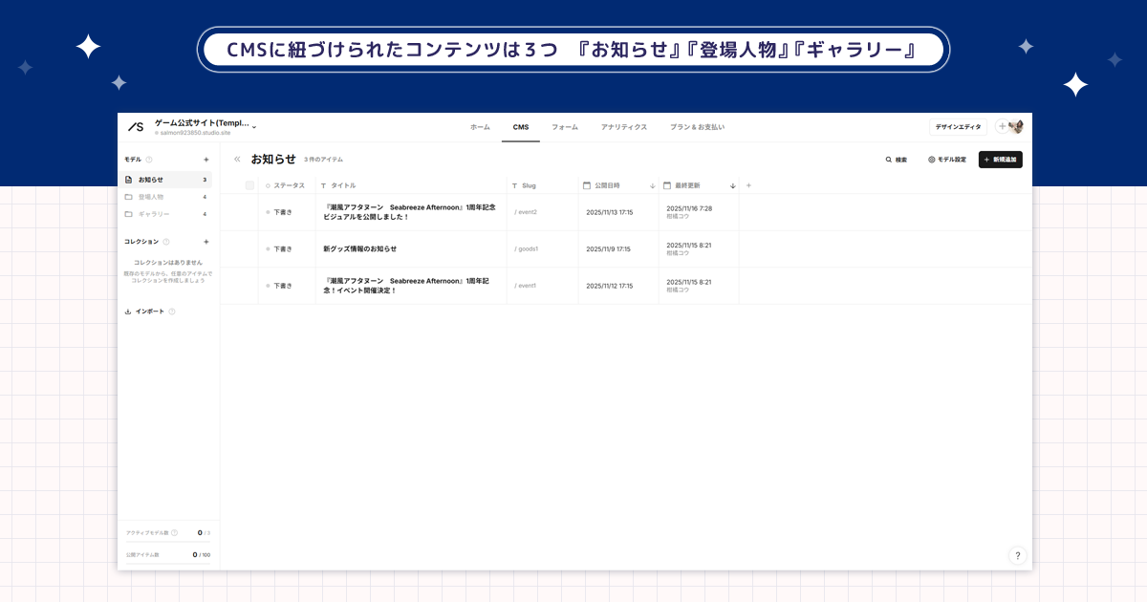Collapse the item list with the double chevron
This screenshot has width=1147, height=602.
[237, 159]
